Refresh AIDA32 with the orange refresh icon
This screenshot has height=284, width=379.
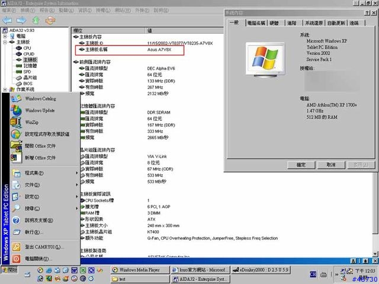50,20
